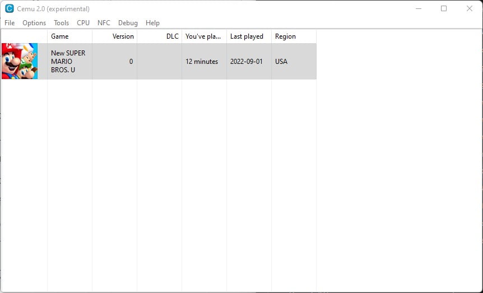This screenshot has width=483, height=293.
Task: Sort by the Region column header
Action: pos(294,36)
